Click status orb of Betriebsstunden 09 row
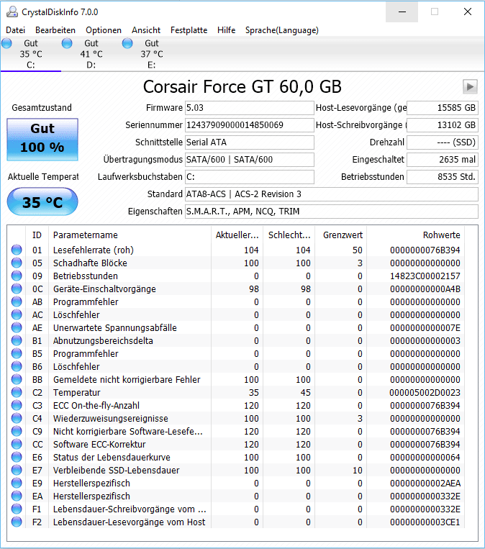Viewport: 485px width, 549px height. tap(17, 276)
